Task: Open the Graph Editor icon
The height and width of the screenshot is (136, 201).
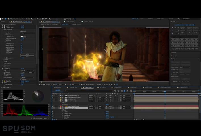Action: tap(131, 91)
